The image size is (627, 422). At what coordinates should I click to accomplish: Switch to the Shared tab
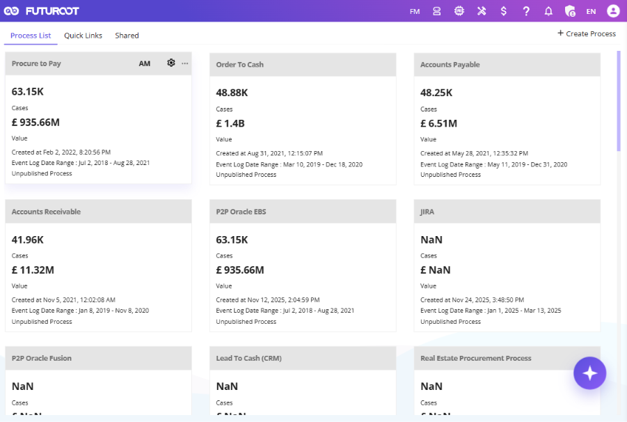coord(127,36)
